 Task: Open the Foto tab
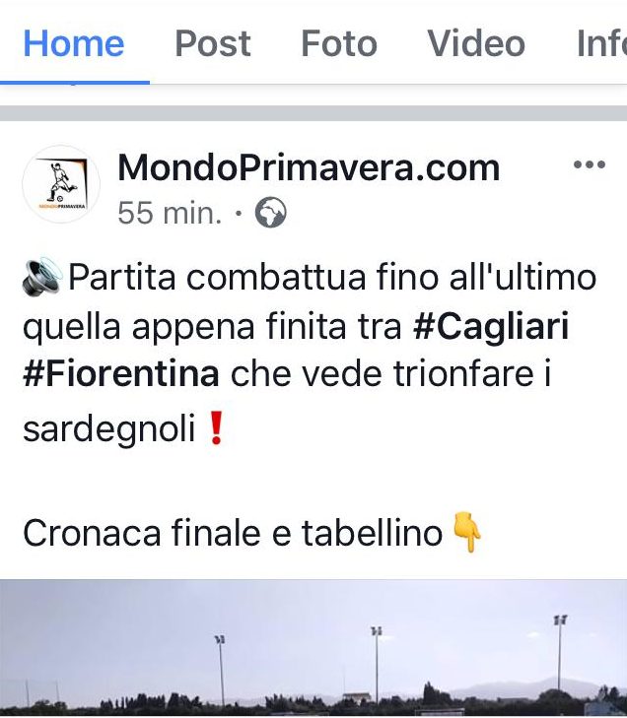pyautogui.click(x=339, y=44)
